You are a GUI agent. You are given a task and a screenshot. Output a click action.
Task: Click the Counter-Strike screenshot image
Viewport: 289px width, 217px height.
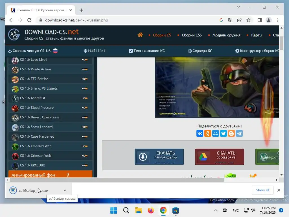coord(217,87)
